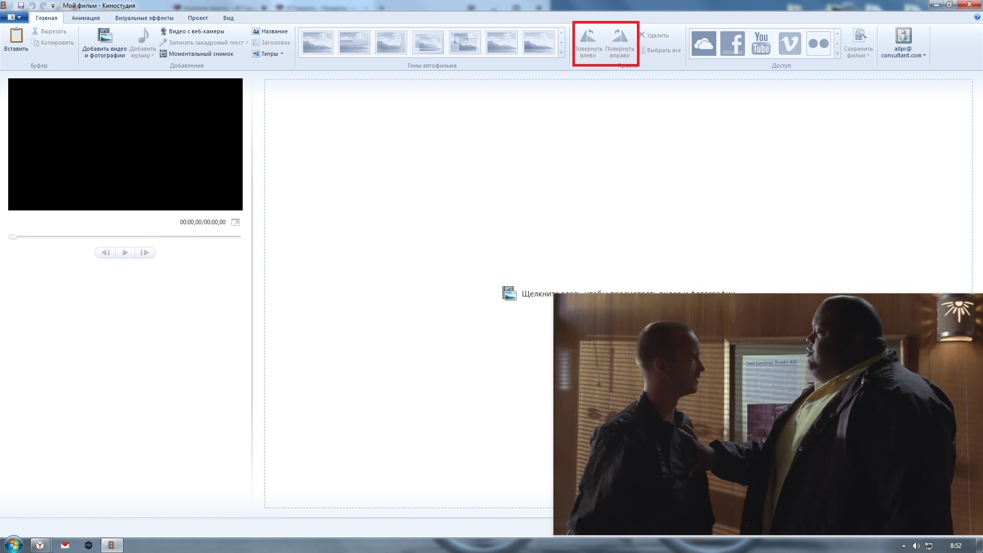Take a Моментальный снимок
Screen dimensions: 983x553
197,54
